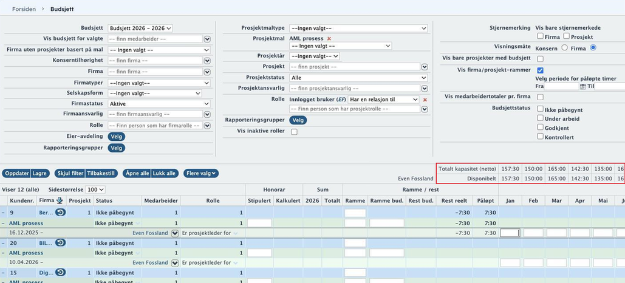Open the Even Fossland link in 16.12.2025 row
This screenshot has height=283, width=625.
(150, 233)
